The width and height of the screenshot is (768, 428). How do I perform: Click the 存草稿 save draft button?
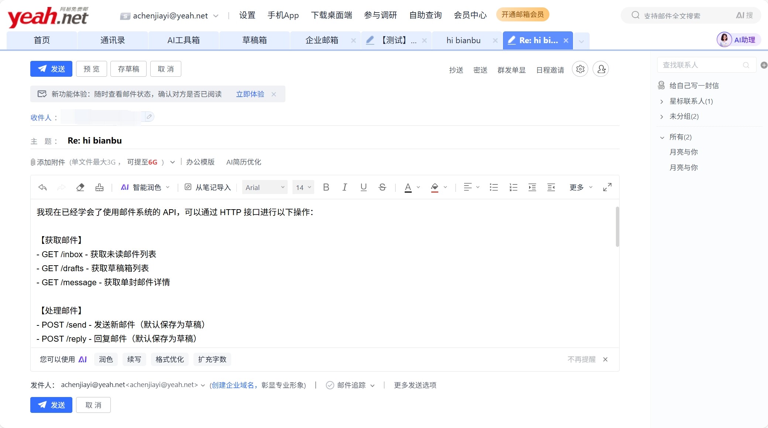coord(128,69)
